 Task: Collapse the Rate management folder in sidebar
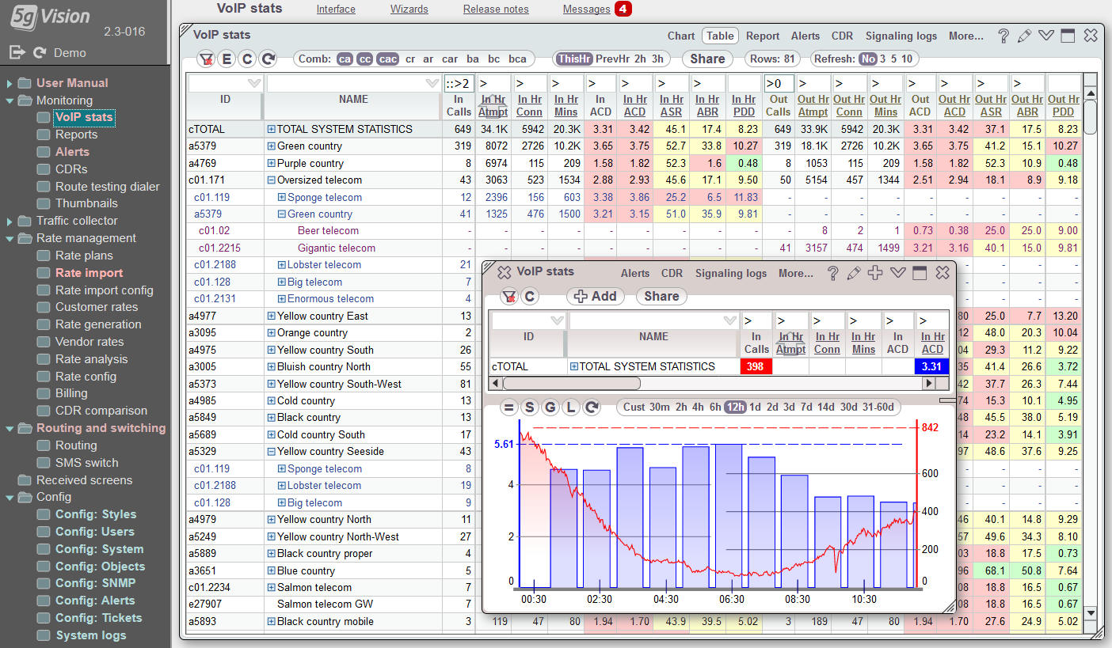point(10,238)
